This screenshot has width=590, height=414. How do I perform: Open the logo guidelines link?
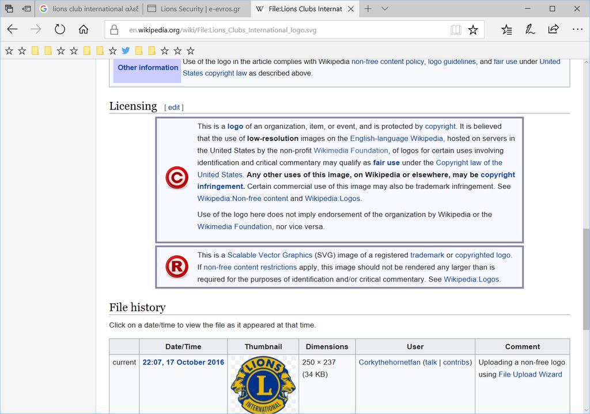click(x=452, y=62)
